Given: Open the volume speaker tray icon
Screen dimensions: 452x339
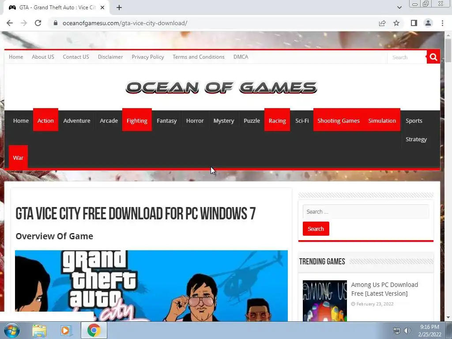Looking at the screenshot, I should [x=407, y=331].
